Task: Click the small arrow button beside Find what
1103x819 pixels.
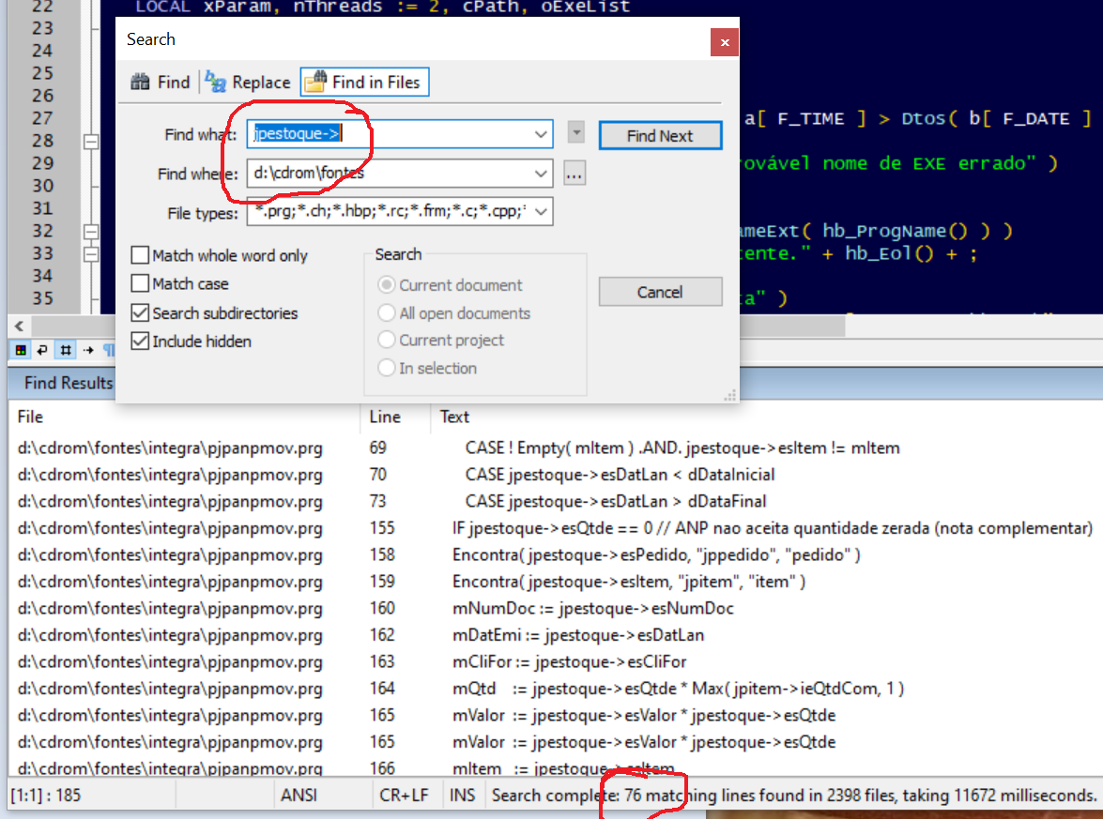Action: (576, 132)
